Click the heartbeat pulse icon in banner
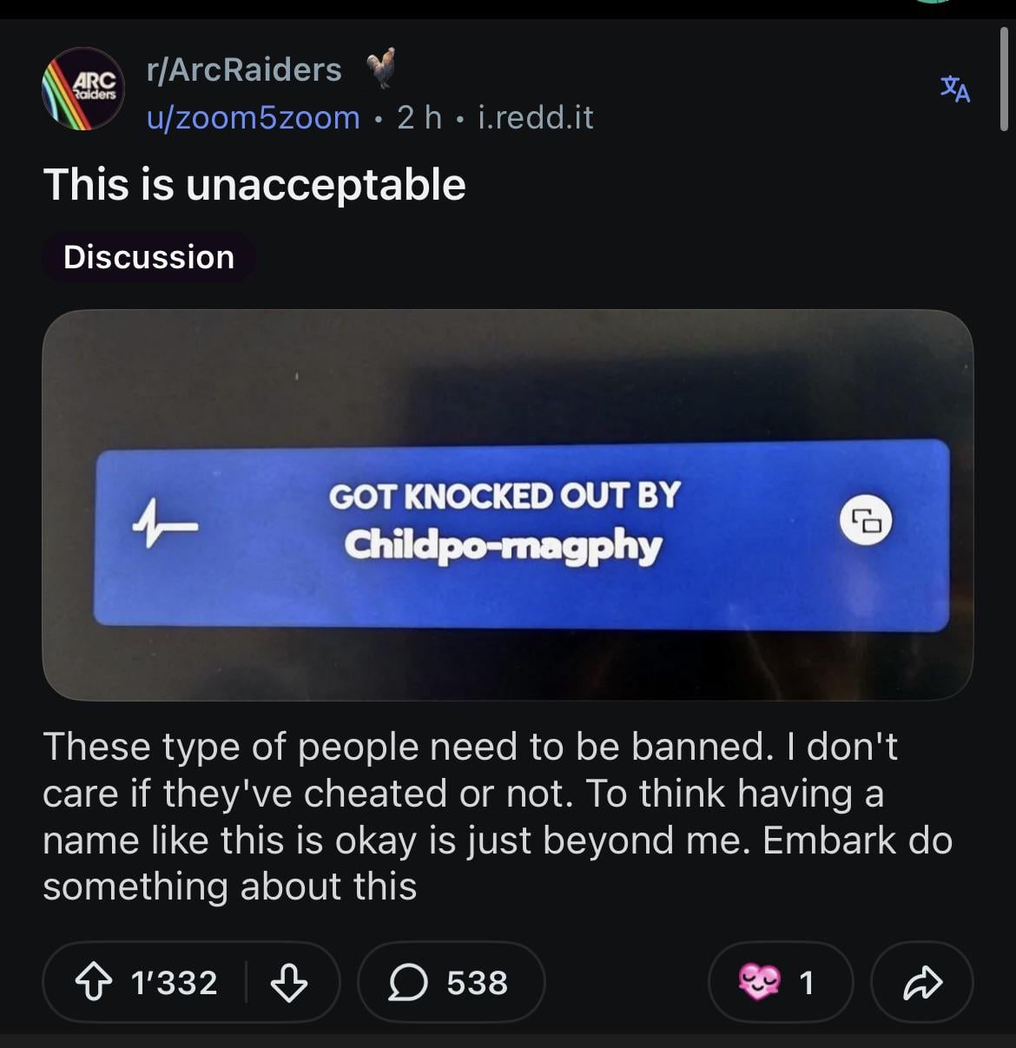 coord(164,524)
